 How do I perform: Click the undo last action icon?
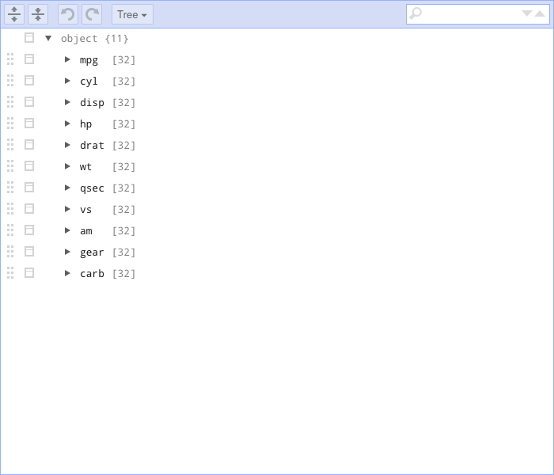(x=68, y=14)
